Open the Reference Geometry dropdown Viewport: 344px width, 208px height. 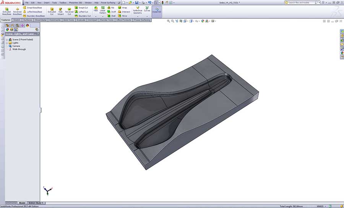pos(138,11)
